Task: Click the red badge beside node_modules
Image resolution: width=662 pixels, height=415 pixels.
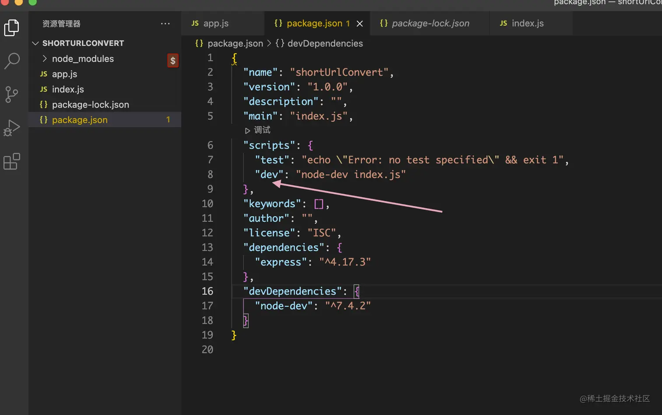Action: click(173, 60)
